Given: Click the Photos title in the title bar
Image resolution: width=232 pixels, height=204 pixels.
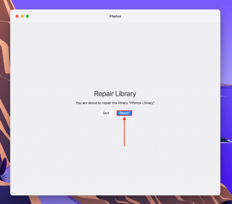Looking at the screenshot, I should point(115,17).
